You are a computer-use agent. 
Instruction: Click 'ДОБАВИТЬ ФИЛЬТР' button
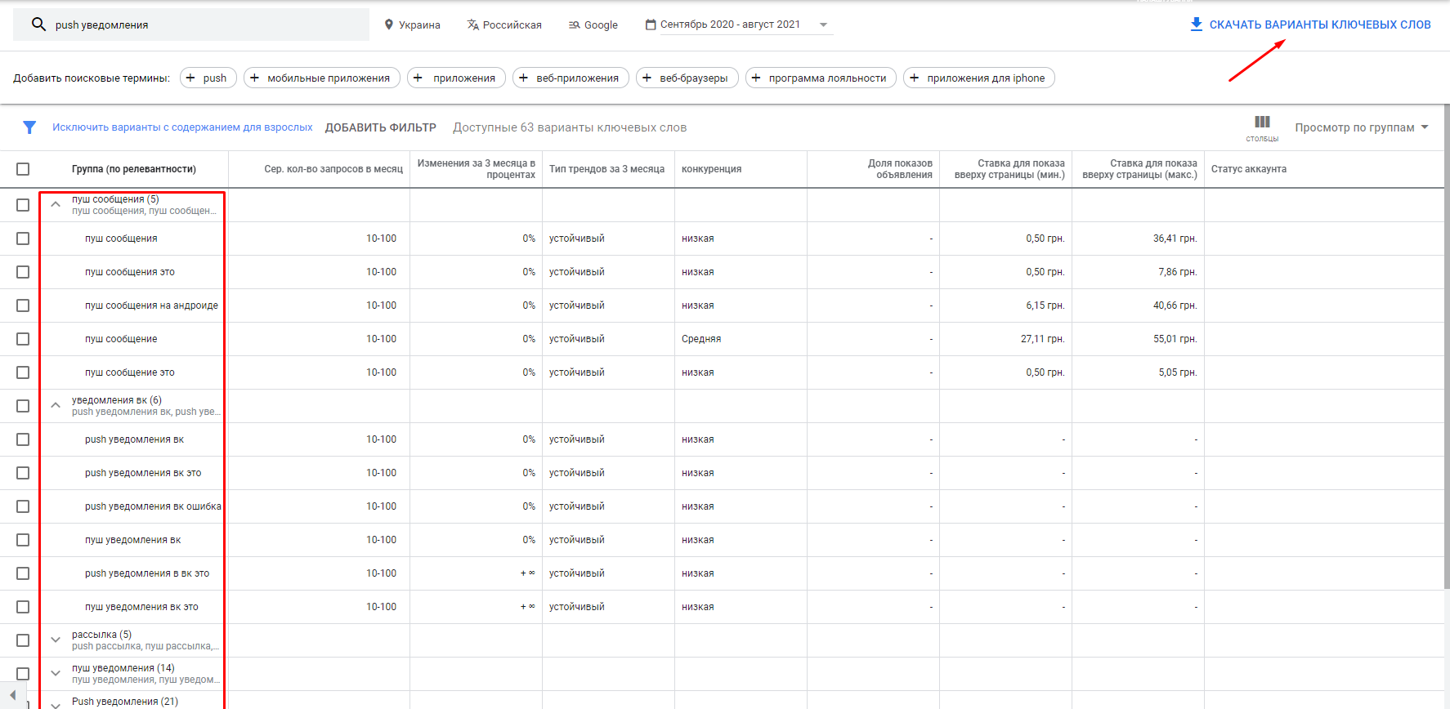pyautogui.click(x=380, y=127)
